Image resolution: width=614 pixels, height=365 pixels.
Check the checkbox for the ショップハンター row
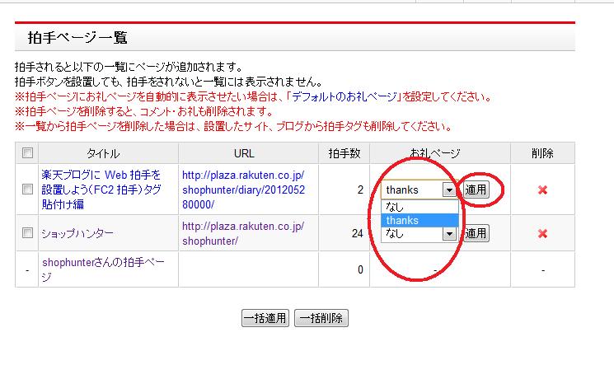click(x=27, y=233)
